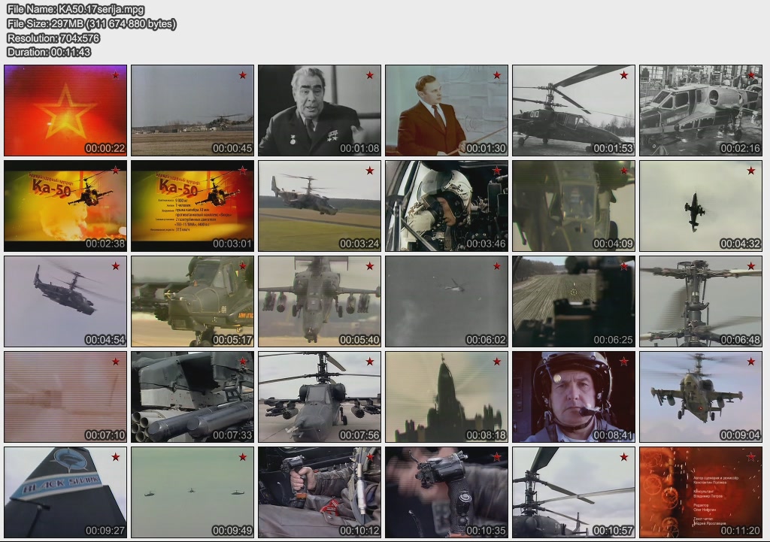Open the Ka-50 title card at 00:02:38
The height and width of the screenshot is (542, 770).
[x=65, y=205]
